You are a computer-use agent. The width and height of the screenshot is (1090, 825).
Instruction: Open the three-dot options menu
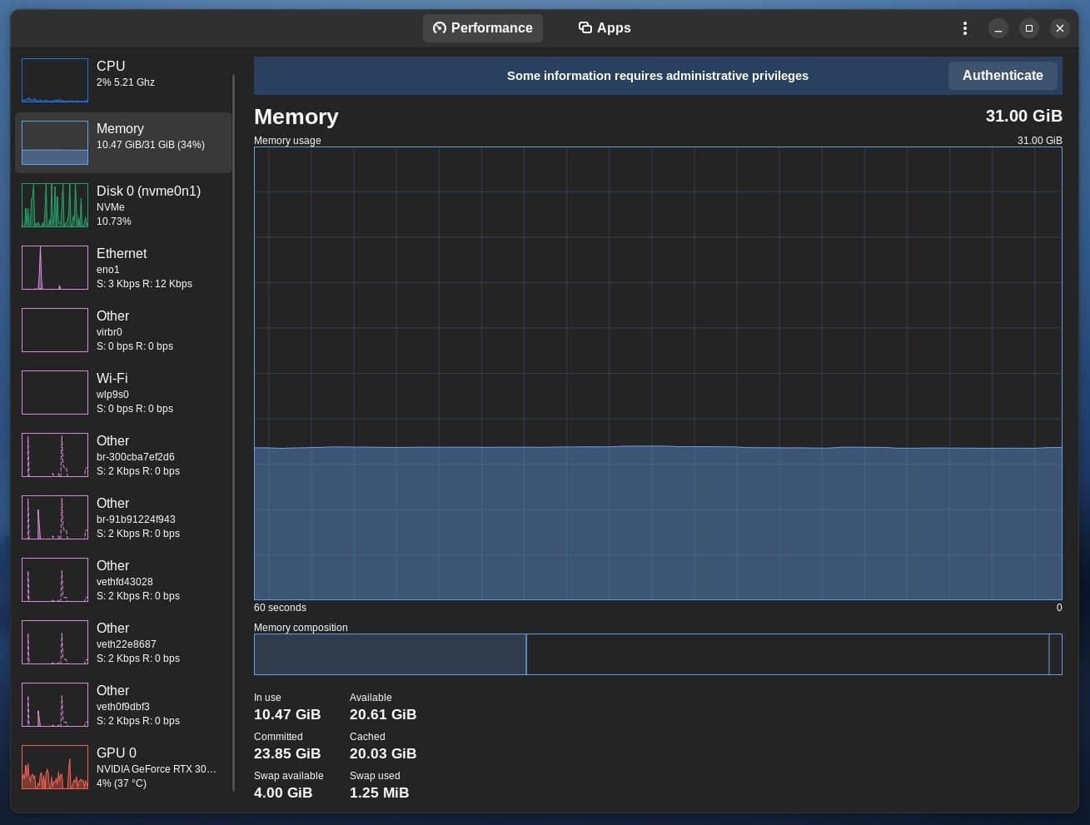pyautogui.click(x=964, y=27)
